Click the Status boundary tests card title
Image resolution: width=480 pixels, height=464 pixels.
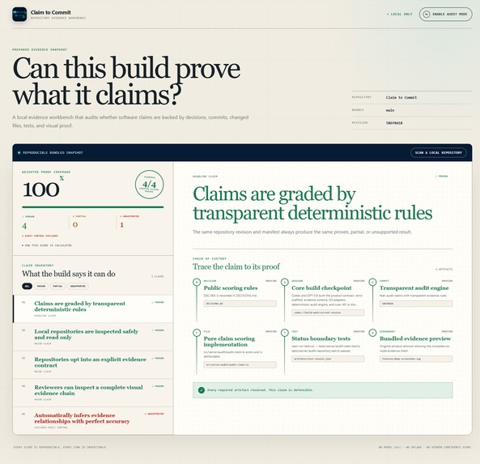tap(321, 338)
